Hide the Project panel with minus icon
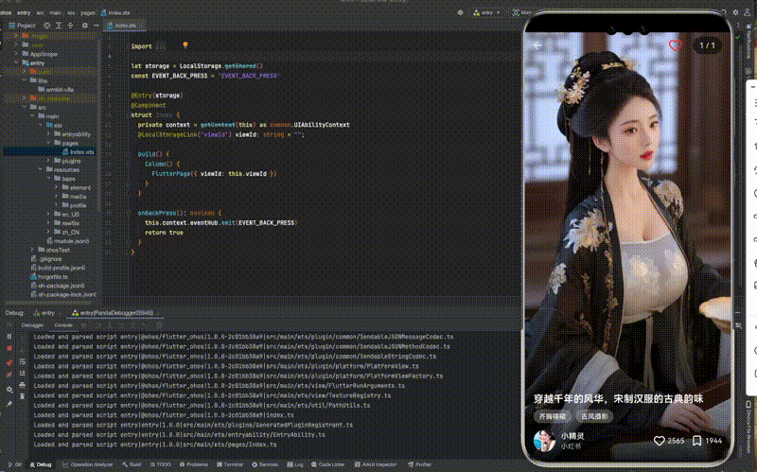 tap(97, 26)
